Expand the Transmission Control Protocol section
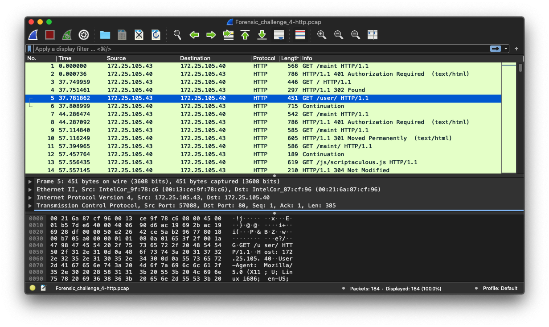549x327 pixels. click(30, 206)
